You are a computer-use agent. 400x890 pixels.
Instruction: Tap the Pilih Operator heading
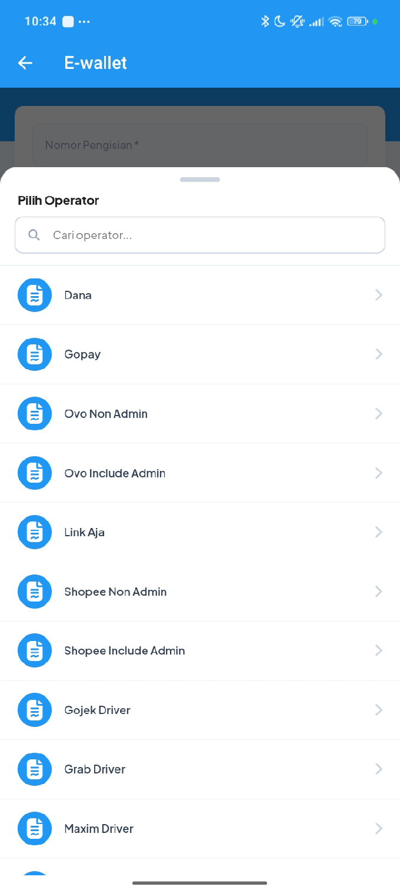coord(58,200)
